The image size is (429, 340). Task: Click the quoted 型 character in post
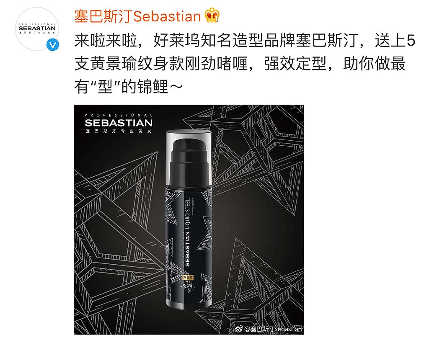106,87
